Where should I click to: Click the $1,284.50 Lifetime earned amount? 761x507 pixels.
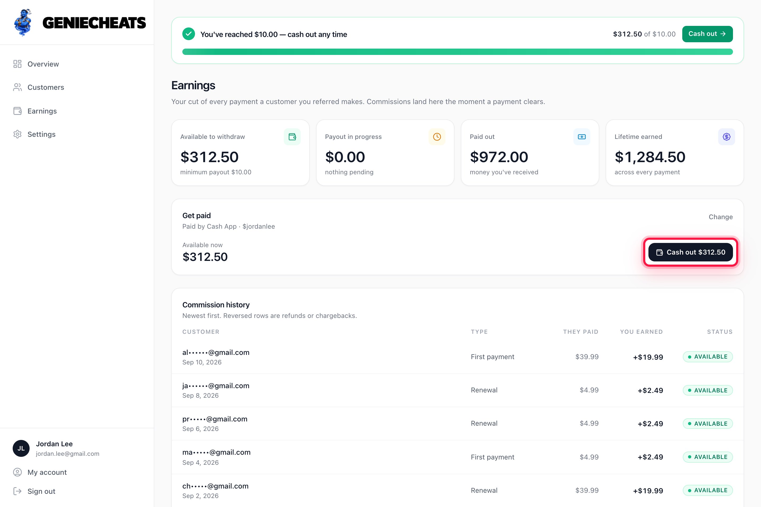[x=650, y=157]
